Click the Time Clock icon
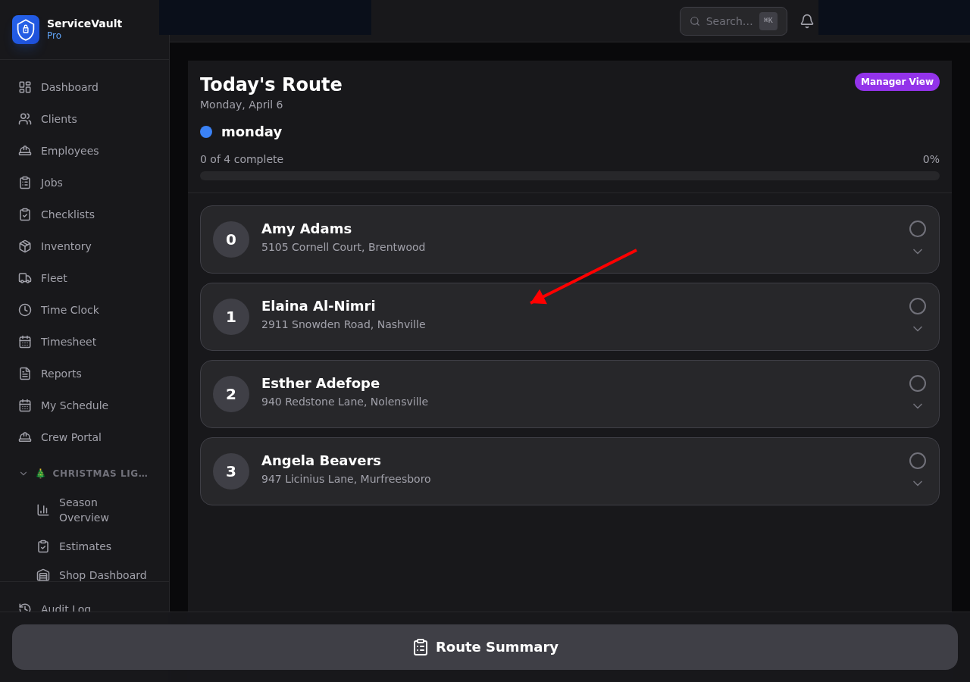The width and height of the screenshot is (970, 682). (25, 310)
